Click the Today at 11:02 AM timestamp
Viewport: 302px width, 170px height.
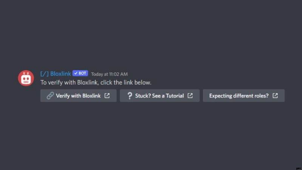[109, 74]
